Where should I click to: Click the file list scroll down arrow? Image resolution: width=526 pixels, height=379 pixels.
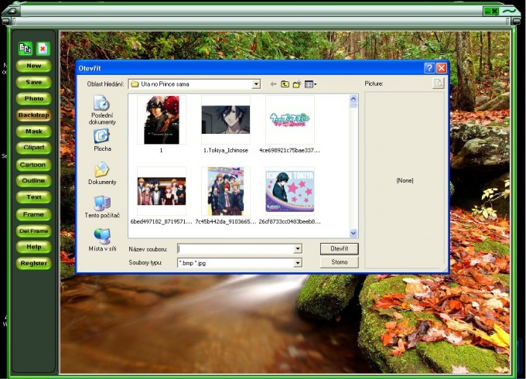coord(354,233)
